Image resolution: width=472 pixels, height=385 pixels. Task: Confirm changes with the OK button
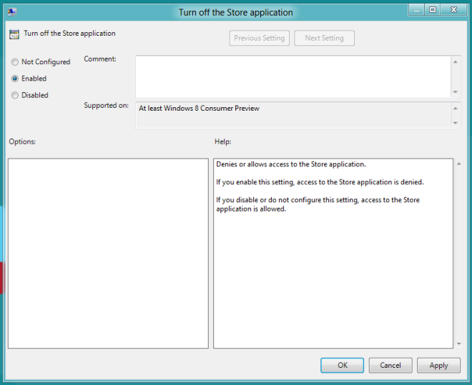[342, 365]
